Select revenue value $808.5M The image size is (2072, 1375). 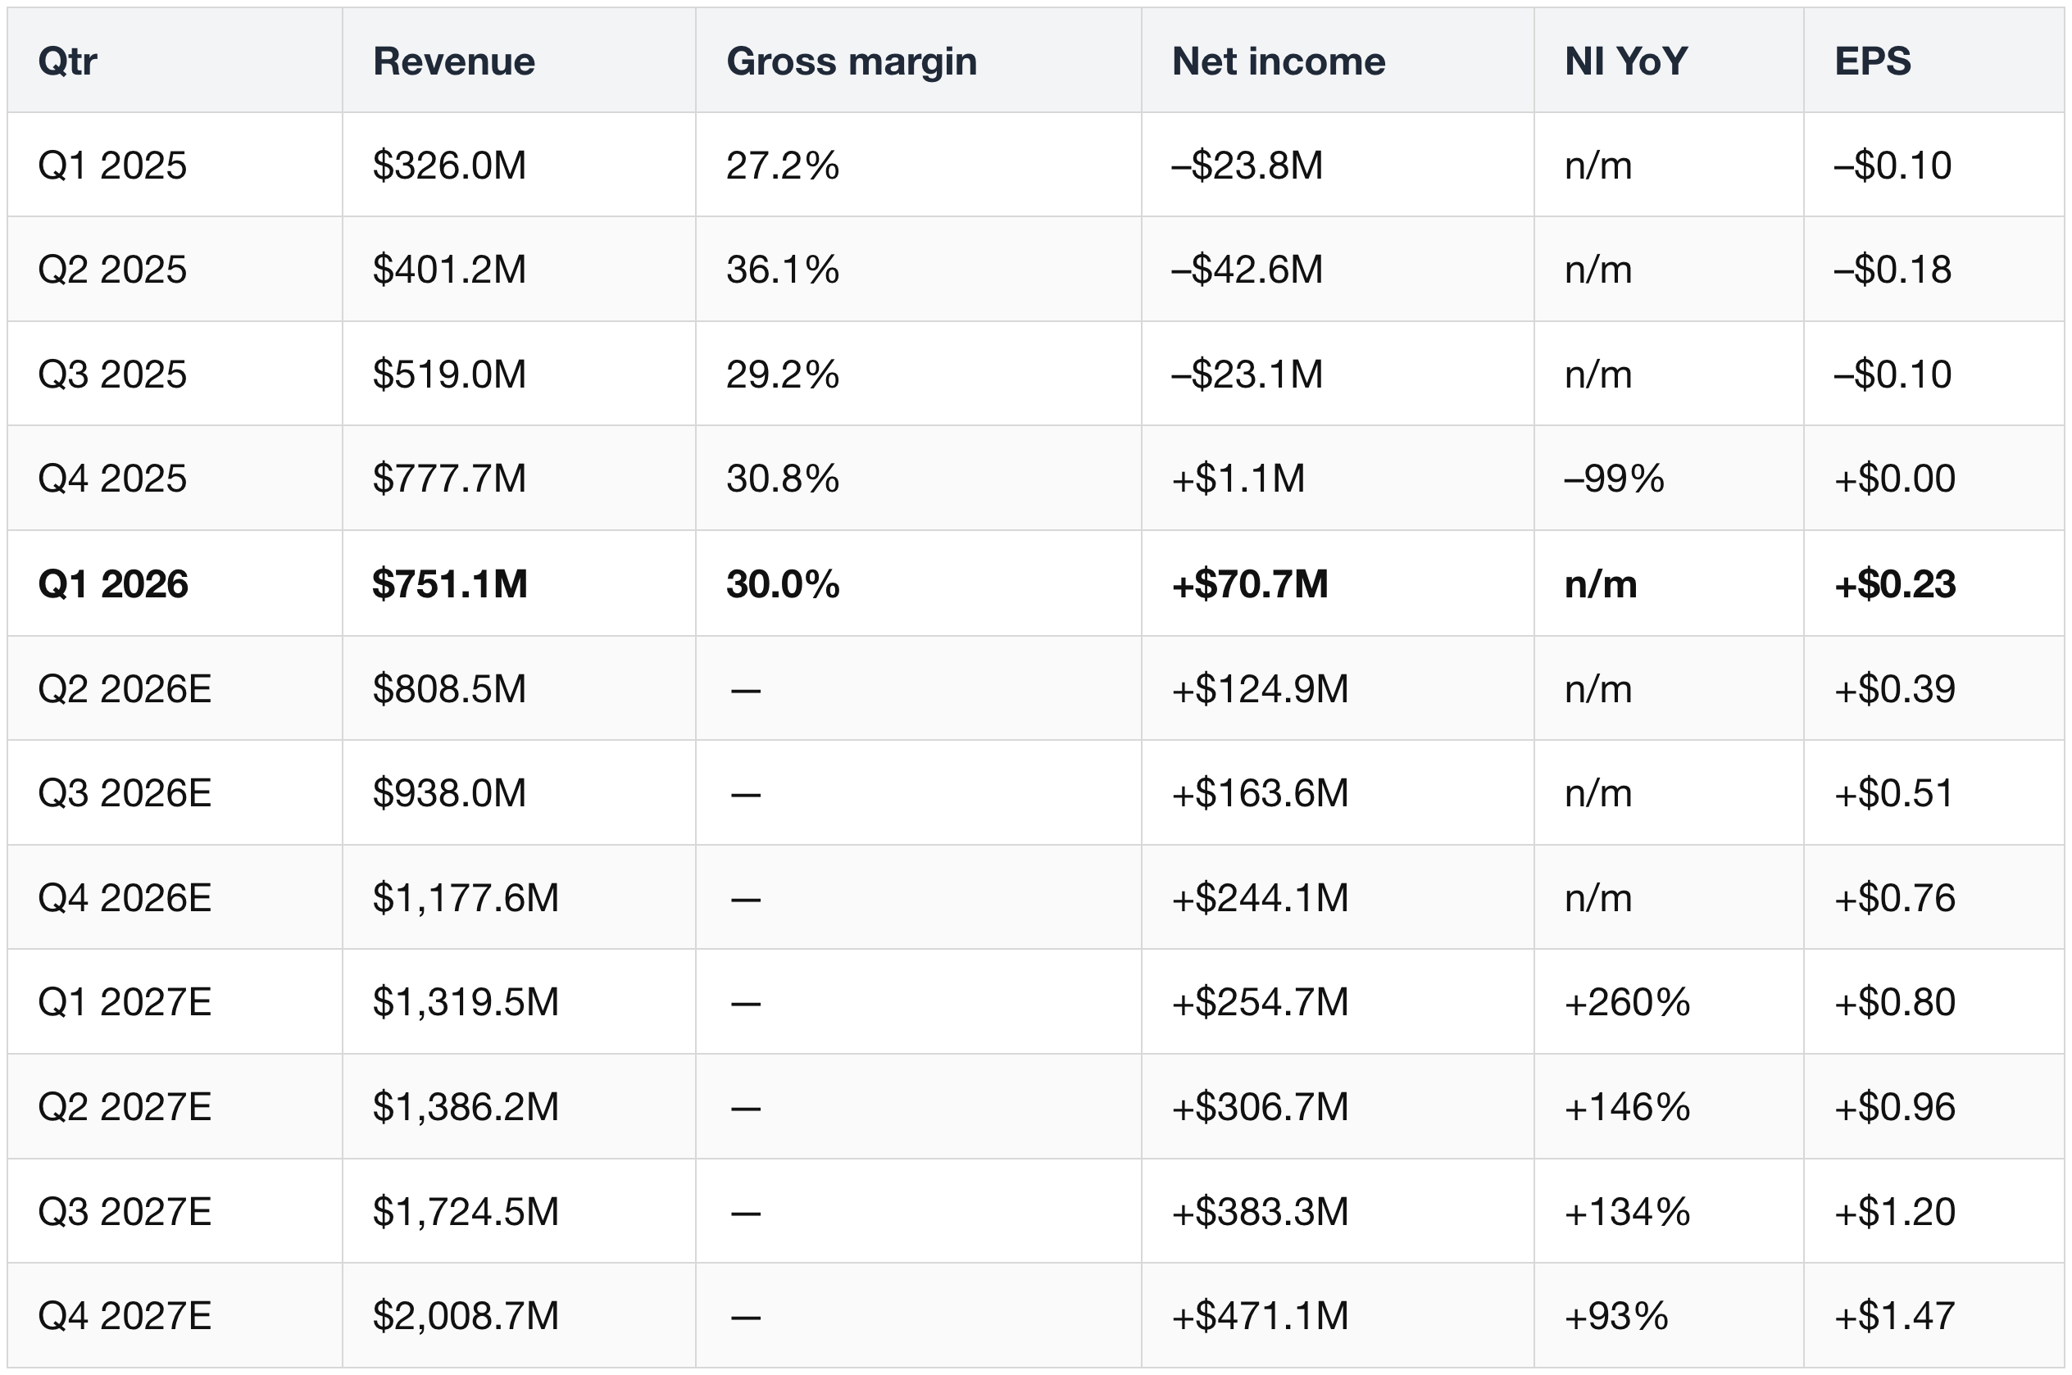[449, 688]
